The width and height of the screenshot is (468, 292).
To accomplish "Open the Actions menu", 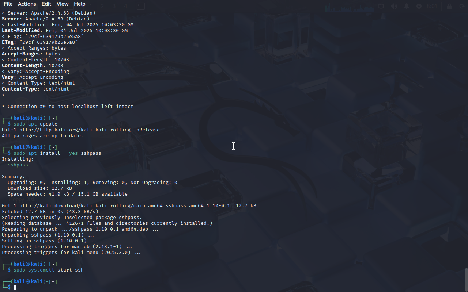I will click(x=27, y=4).
